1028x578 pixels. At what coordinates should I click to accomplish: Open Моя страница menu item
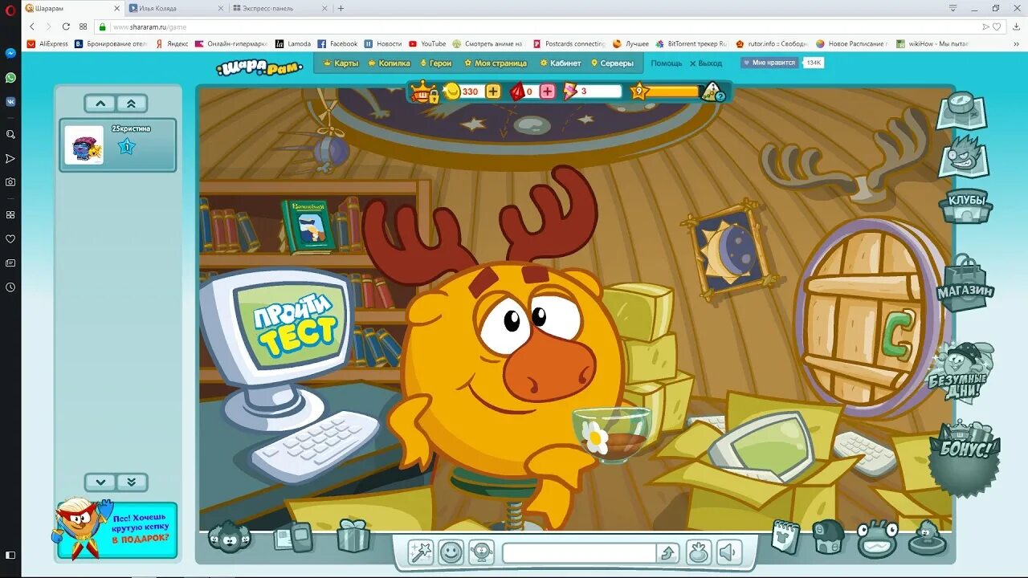pyautogui.click(x=495, y=63)
